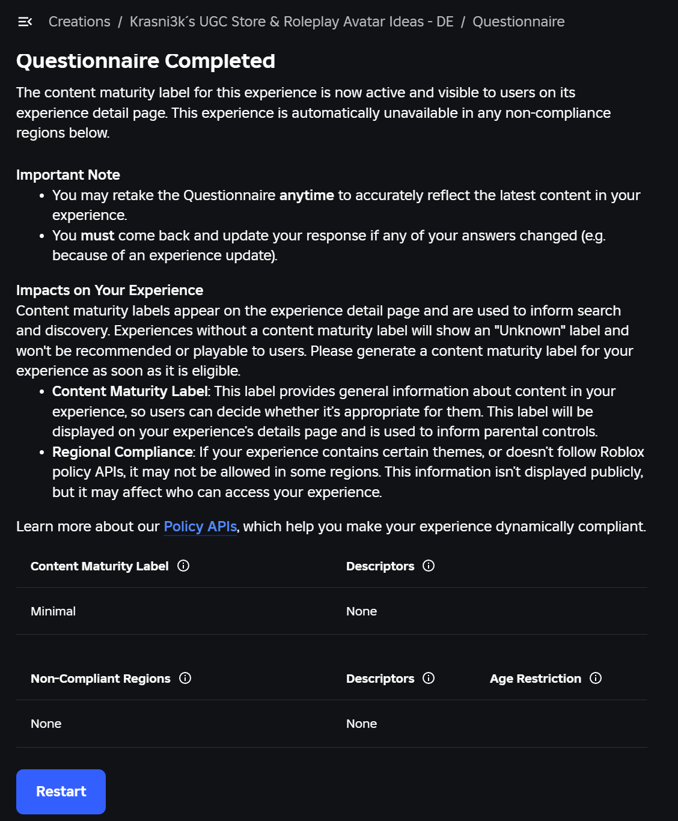Click the Restart button to retake questionnaire
Viewport: 678px width, 821px height.
(x=60, y=792)
